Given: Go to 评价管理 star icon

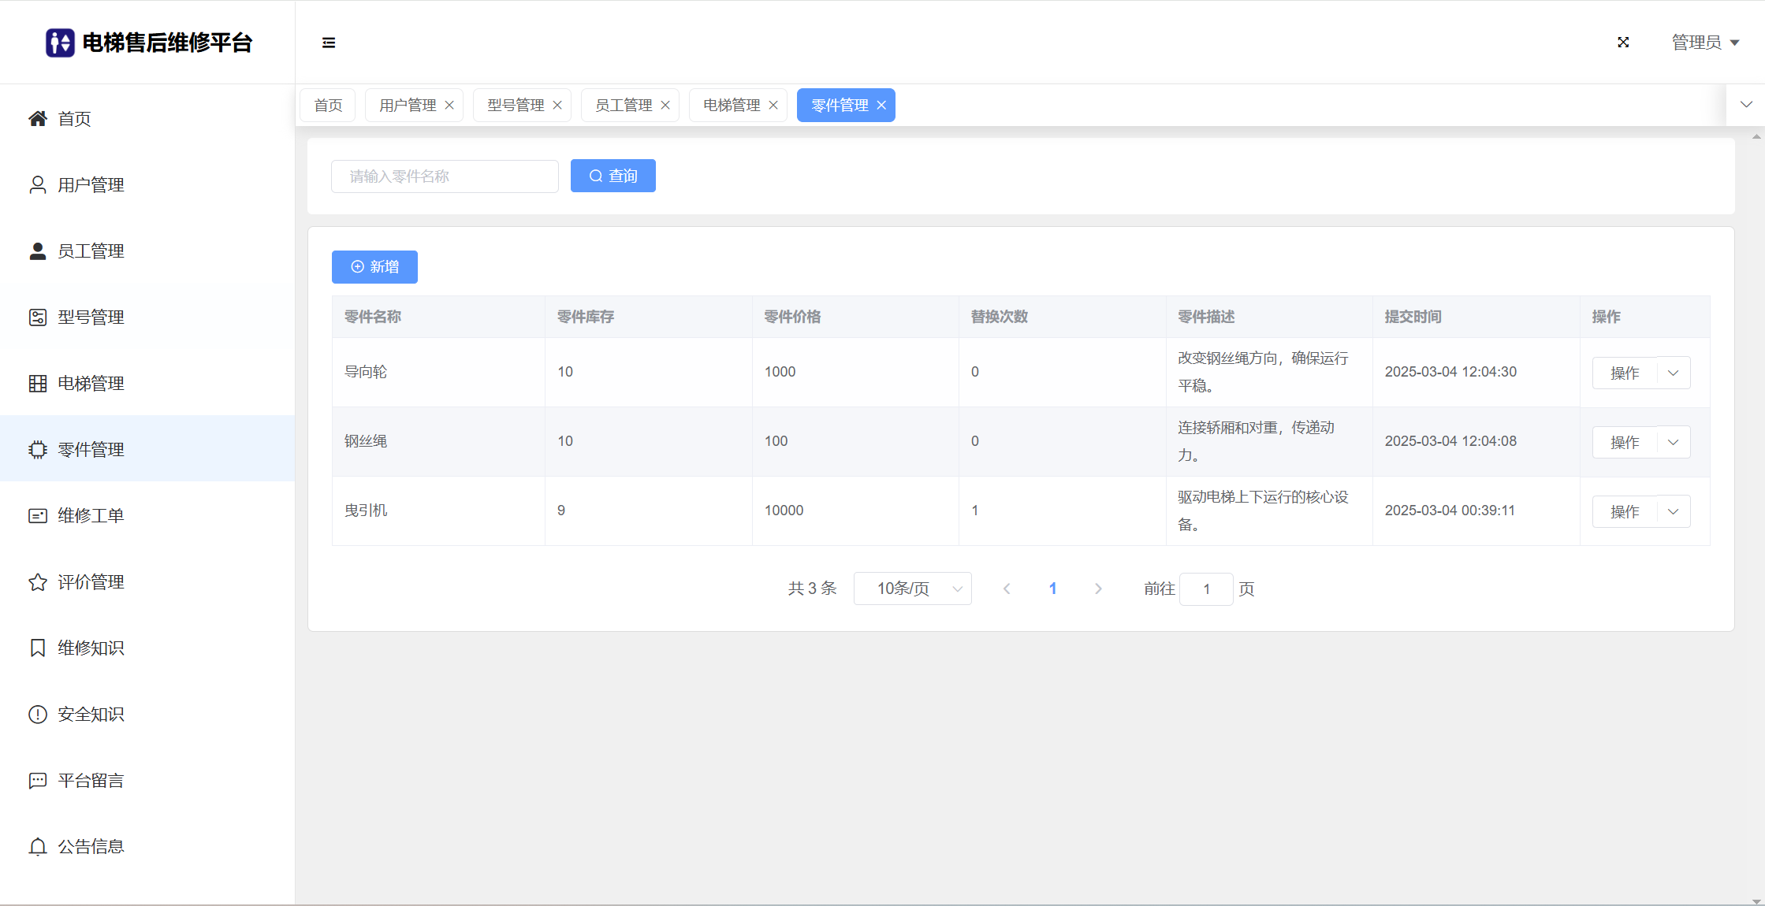Looking at the screenshot, I should [38, 582].
